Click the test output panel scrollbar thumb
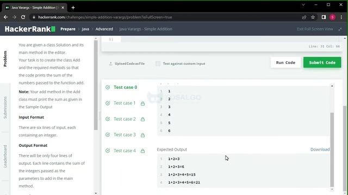348x195 pixels. (332, 149)
